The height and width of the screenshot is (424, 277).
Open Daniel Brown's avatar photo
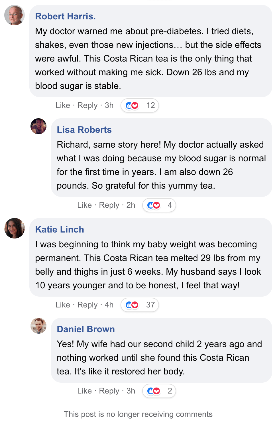coord(38,326)
